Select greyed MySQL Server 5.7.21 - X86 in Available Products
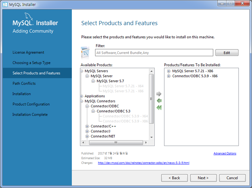The width and height of the screenshot is (252, 188). click(x=123, y=91)
